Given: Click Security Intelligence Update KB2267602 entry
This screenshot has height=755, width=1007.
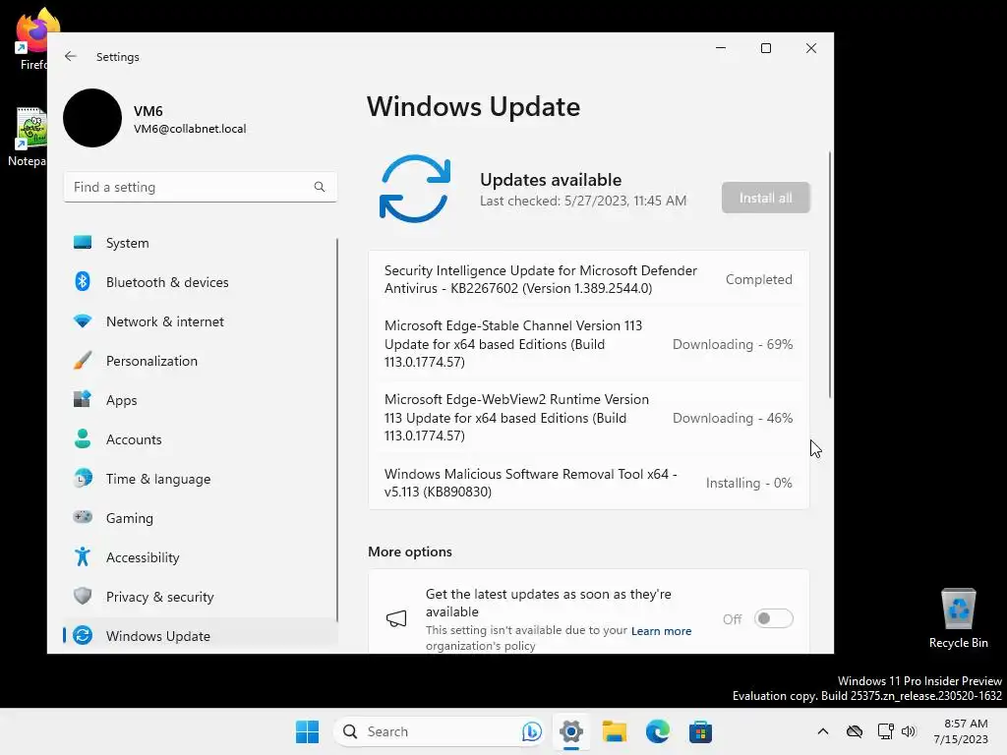Looking at the screenshot, I should pyautogui.click(x=588, y=279).
